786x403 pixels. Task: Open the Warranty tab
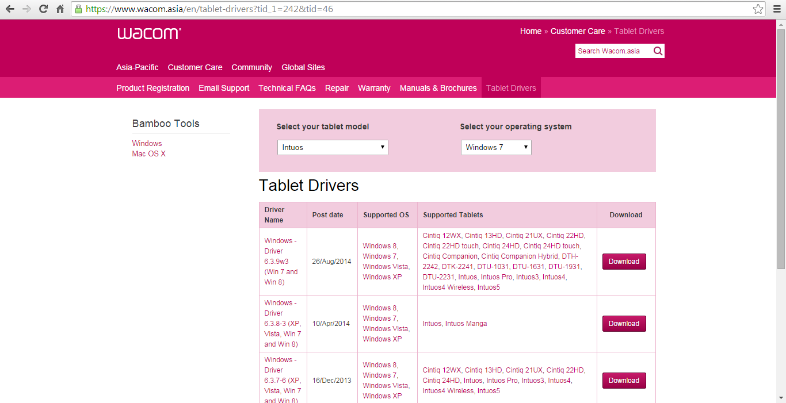click(374, 88)
